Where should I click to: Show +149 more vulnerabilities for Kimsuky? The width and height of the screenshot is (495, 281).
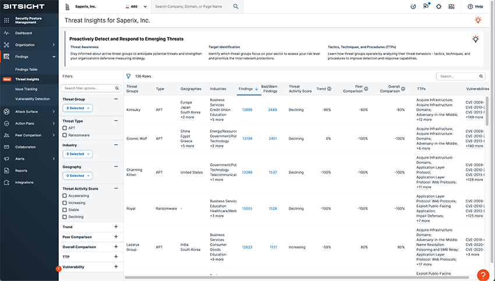(474, 118)
